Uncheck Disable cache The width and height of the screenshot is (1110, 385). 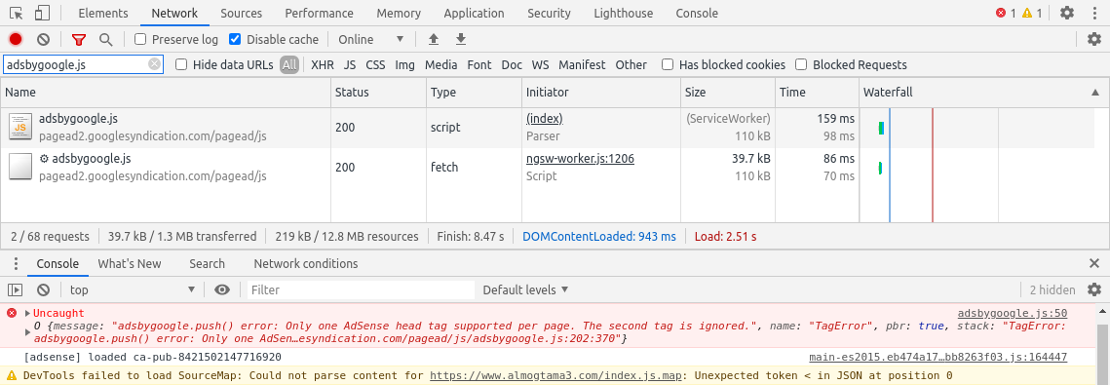235,40
